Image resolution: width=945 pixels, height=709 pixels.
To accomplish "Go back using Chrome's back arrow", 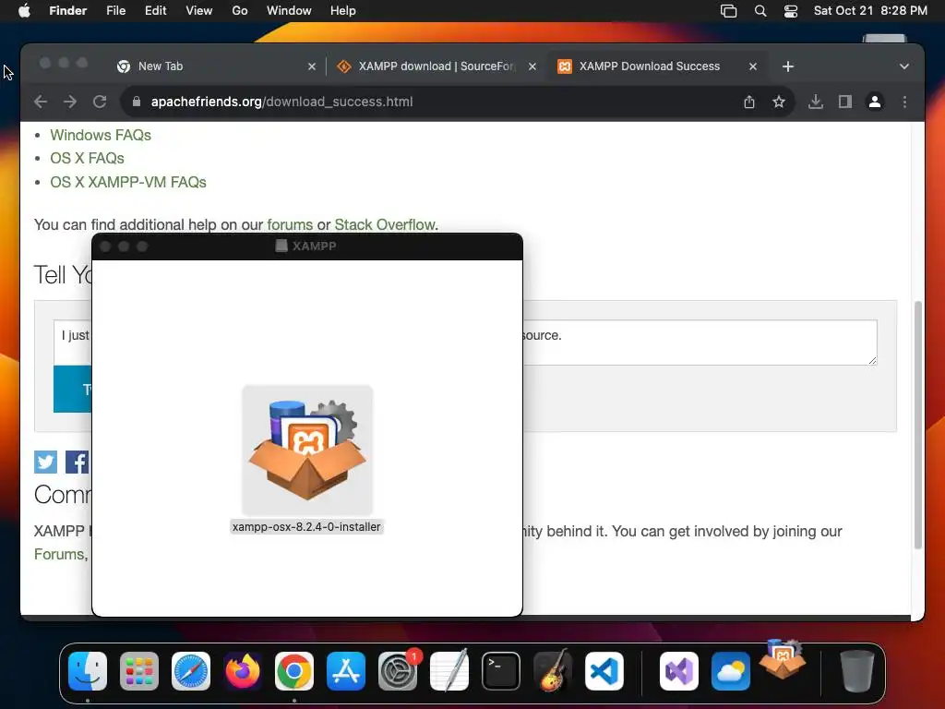I will pyautogui.click(x=41, y=102).
